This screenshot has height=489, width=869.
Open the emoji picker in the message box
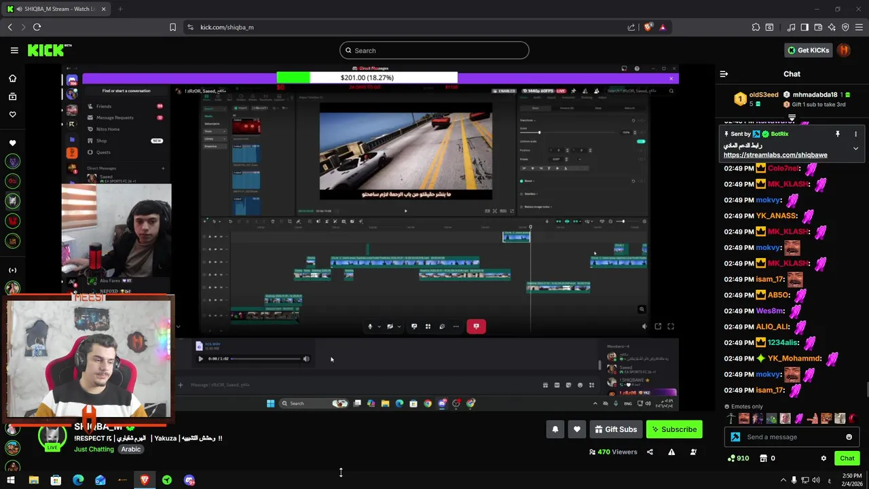click(849, 437)
